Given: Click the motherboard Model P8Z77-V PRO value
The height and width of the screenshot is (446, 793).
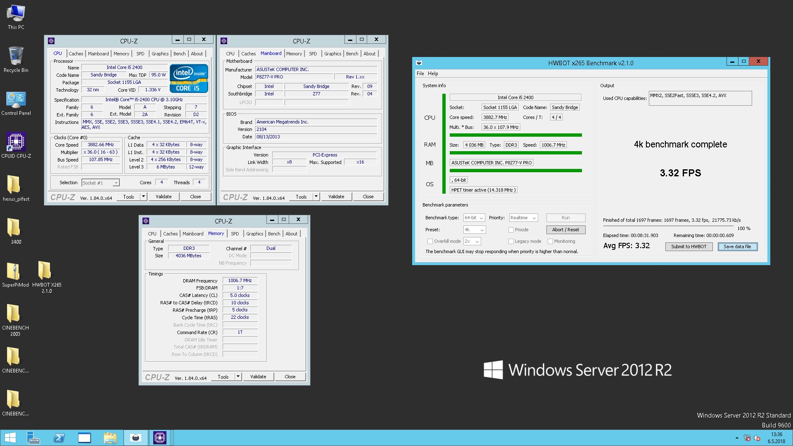Looking at the screenshot, I should [x=294, y=77].
